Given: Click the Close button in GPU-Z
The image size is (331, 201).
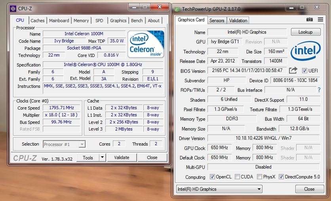Looking at the screenshot, I should [x=309, y=189].
